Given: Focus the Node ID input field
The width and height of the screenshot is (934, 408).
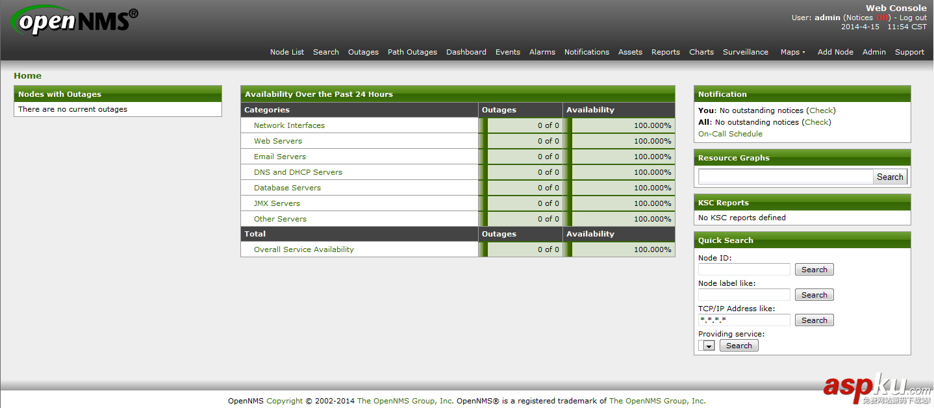Looking at the screenshot, I should pyautogui.click(x=744, y=270).
